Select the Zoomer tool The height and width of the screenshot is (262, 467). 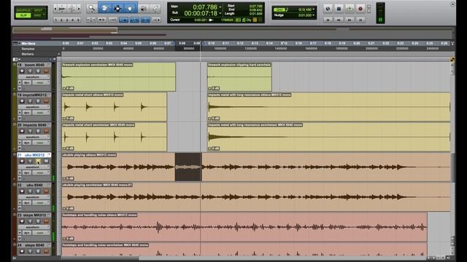point(91,9)
